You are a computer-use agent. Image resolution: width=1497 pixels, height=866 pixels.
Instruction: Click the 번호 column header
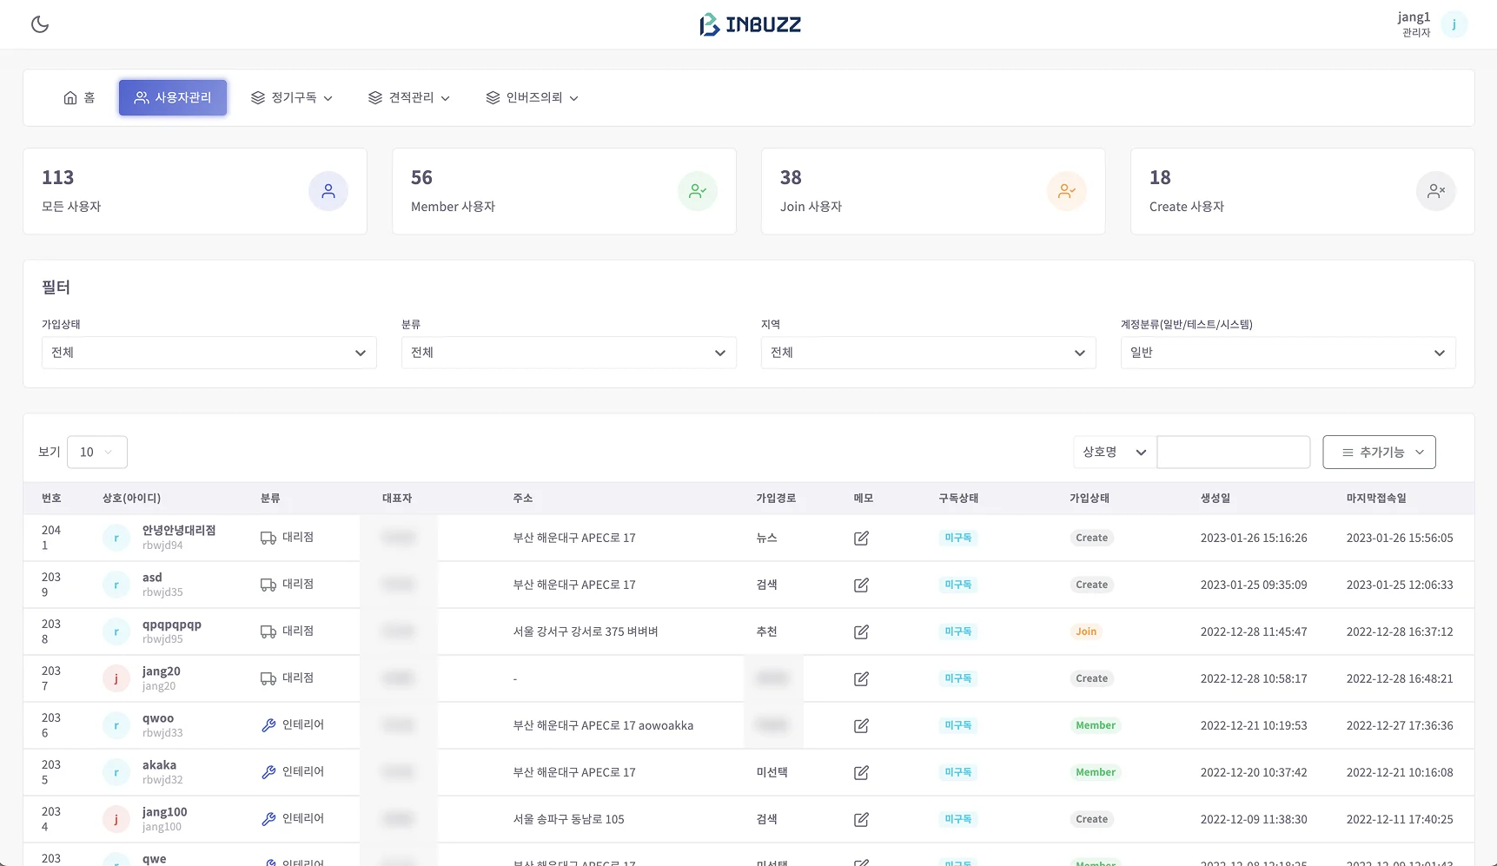(x=51, y=499)
